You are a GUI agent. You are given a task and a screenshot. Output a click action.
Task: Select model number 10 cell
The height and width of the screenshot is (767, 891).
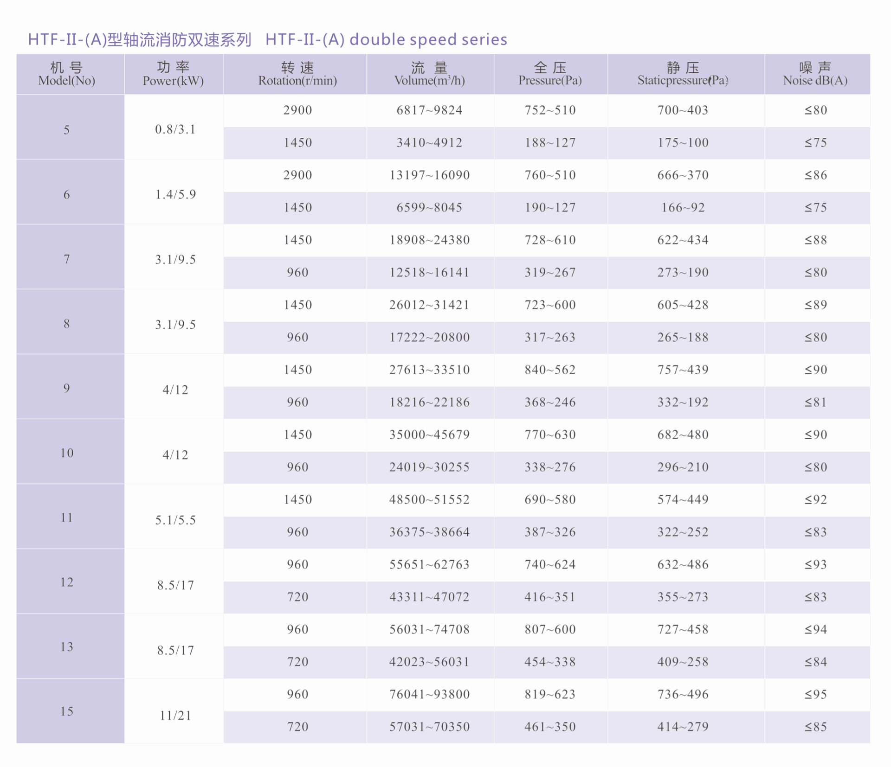[71, 452]
